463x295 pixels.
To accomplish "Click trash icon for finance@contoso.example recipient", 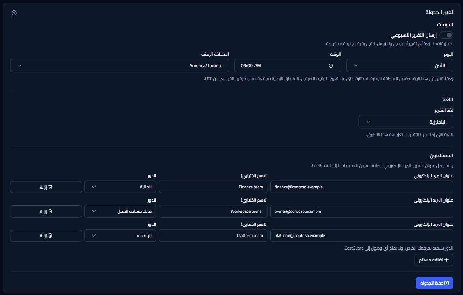I will click(50, 187).
